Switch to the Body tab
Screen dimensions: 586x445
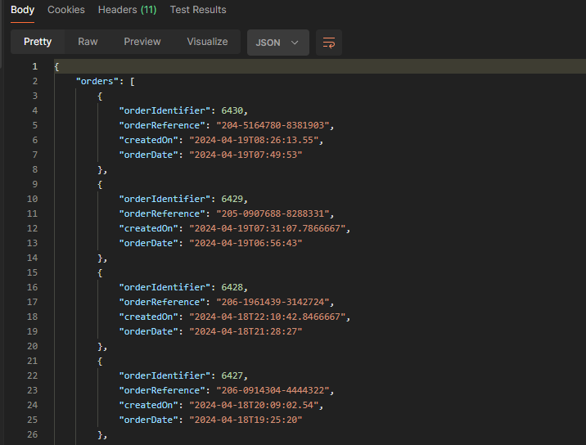click(x=22, y=10)
